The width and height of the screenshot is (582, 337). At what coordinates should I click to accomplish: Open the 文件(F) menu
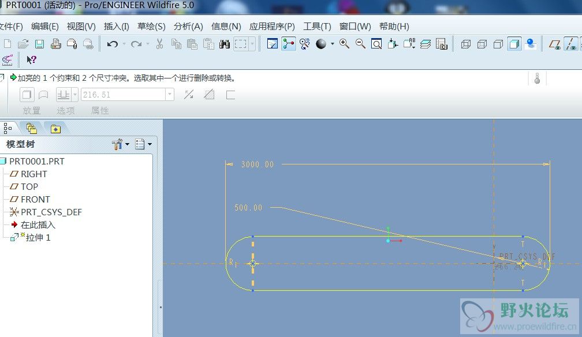(x=11, y=27)
